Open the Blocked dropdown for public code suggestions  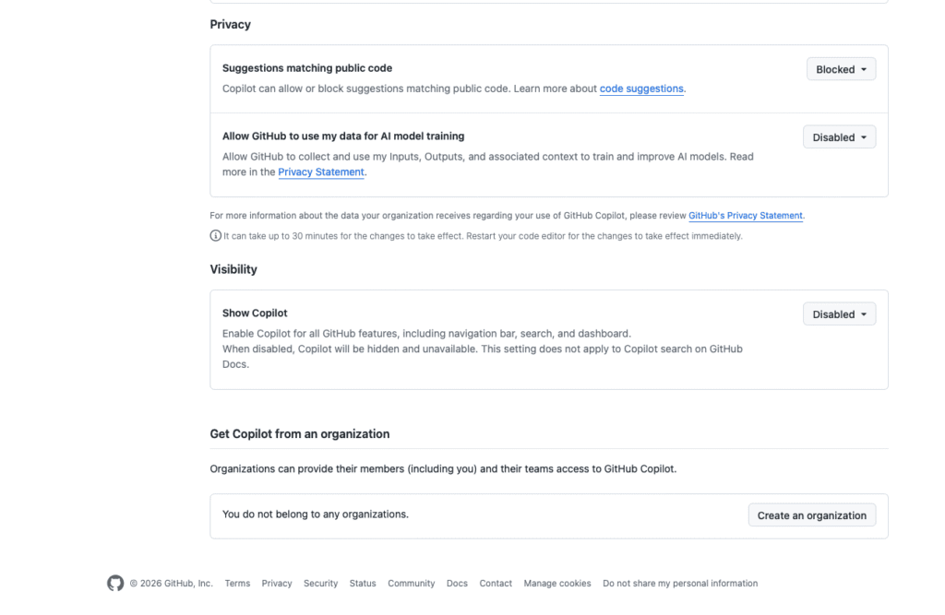(x=840, y=69)
